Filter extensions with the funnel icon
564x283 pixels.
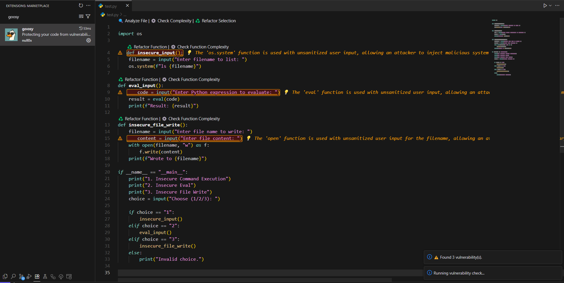tap(88, 16)
